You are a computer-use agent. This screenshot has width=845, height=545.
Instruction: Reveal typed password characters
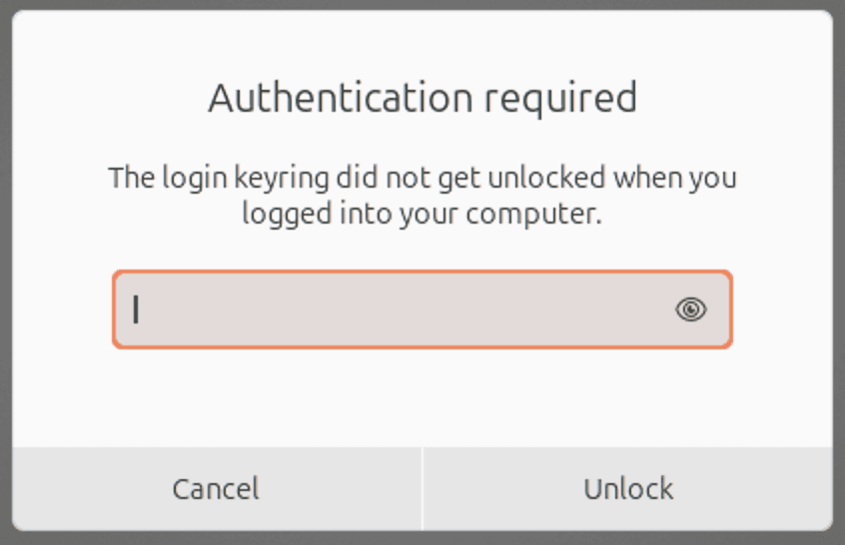[x=690, y=310]
